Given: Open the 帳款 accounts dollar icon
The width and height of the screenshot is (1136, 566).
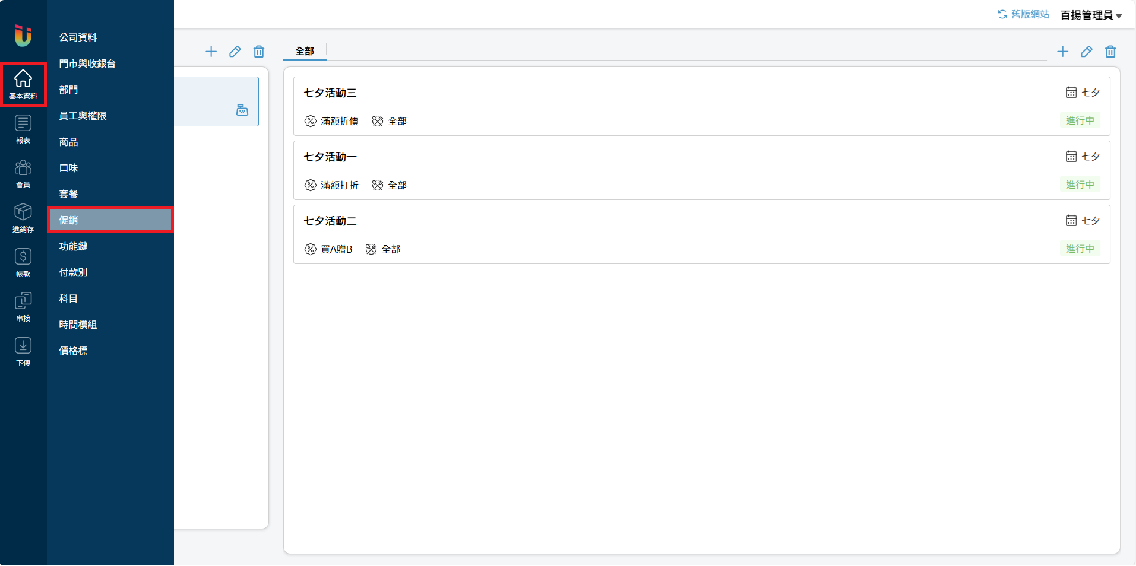Looking at the screenshot, I should 23,262.
